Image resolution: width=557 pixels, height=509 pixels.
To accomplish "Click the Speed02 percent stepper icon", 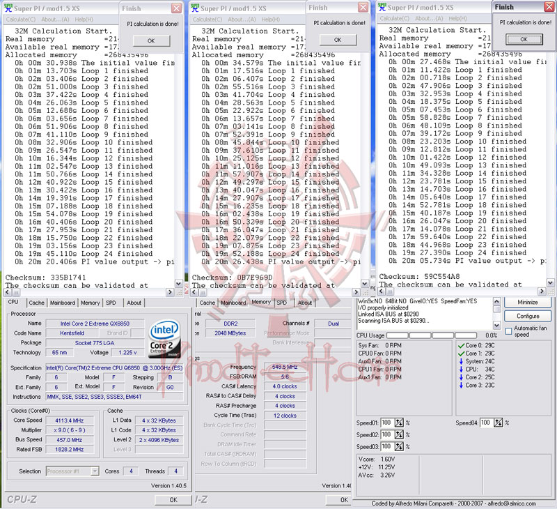I will (399, 434).
